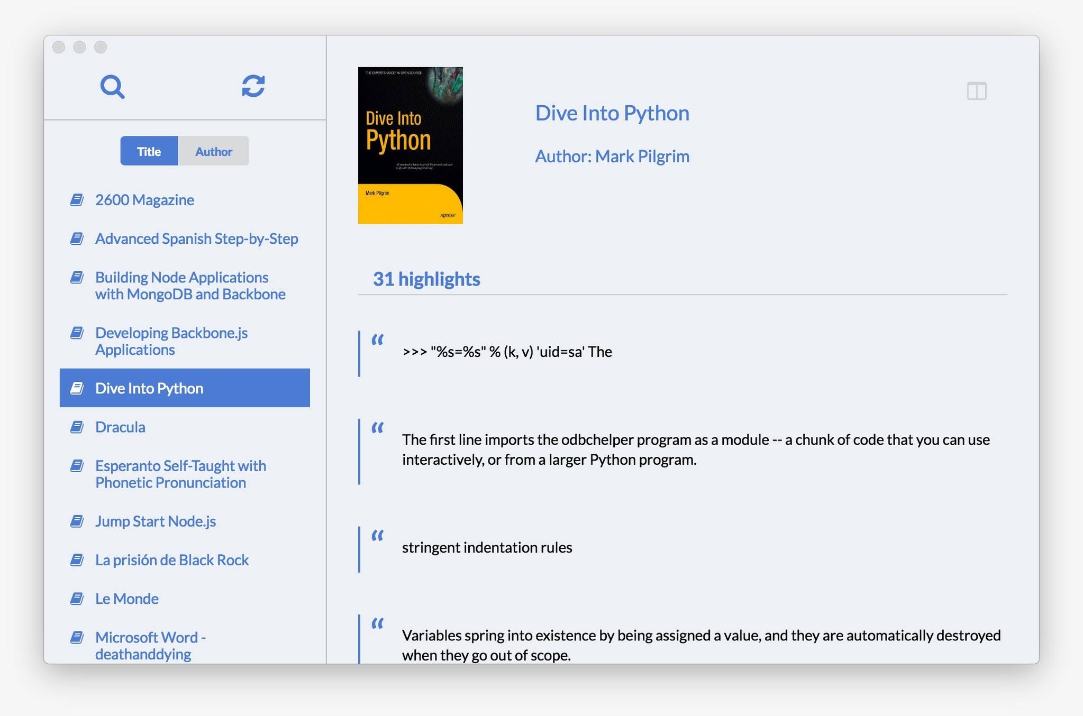Click the book icon beside 2600 Magazine
This screenshot has width=1083, height=716.
point(77,200)
